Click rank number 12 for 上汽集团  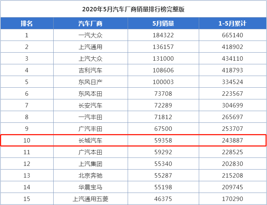(x=27, y=164)
